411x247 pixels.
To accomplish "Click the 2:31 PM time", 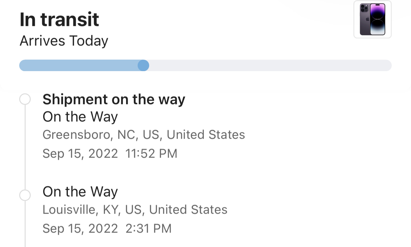I will point(148,228).
